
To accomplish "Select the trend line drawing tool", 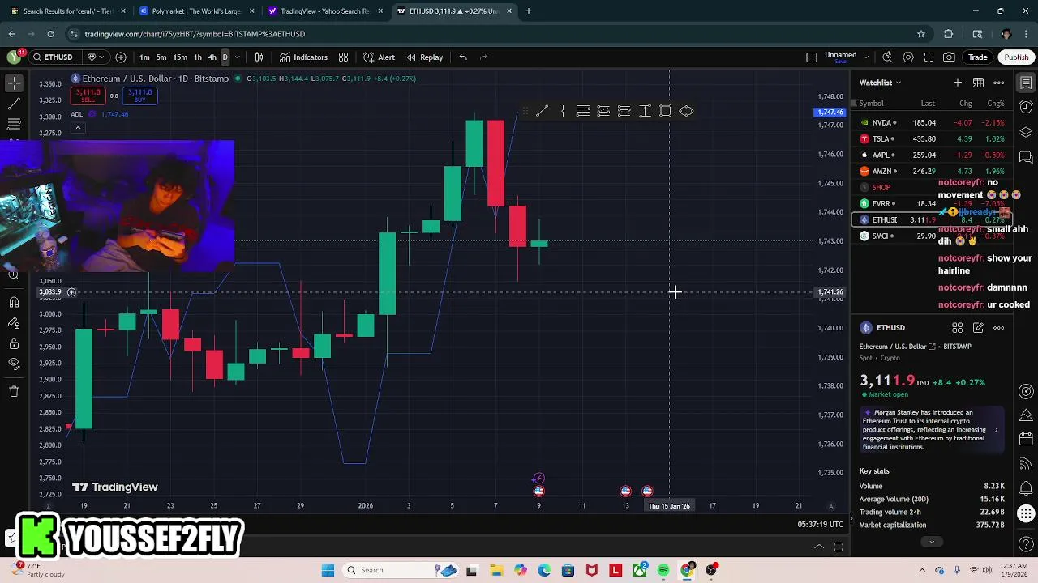I will (x=14, y=104).
